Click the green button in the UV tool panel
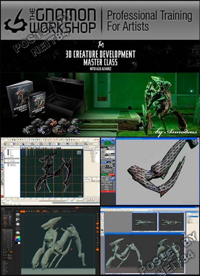Viewport: 200px width, 276px height. [104, 175]
